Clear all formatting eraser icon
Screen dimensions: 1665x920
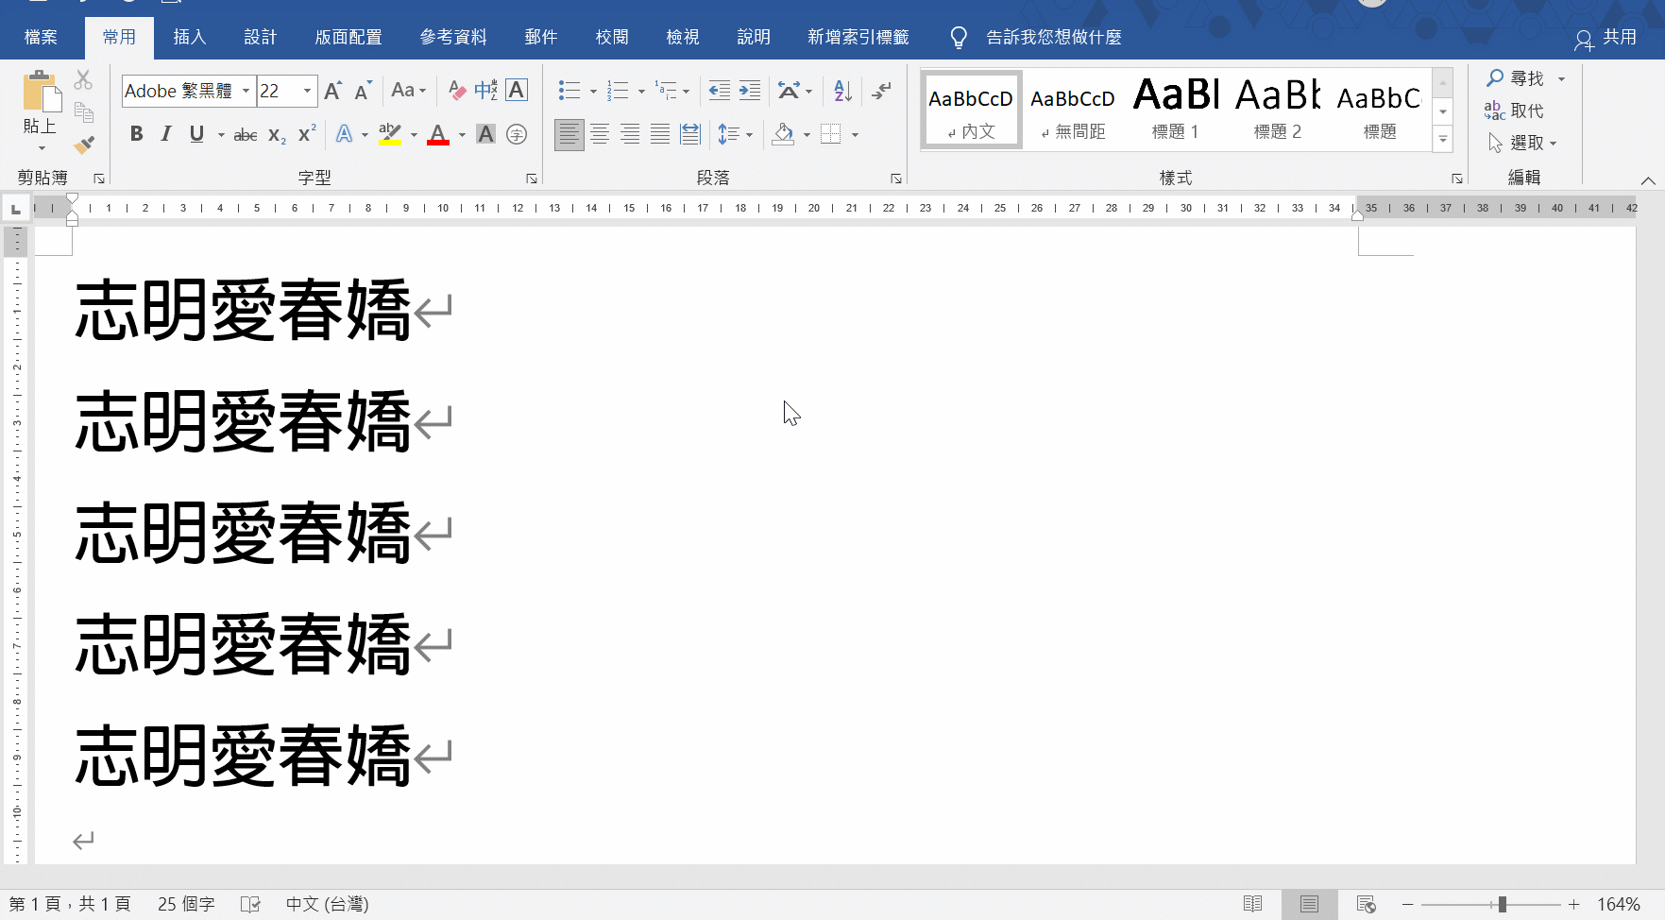tap(457, 91)
